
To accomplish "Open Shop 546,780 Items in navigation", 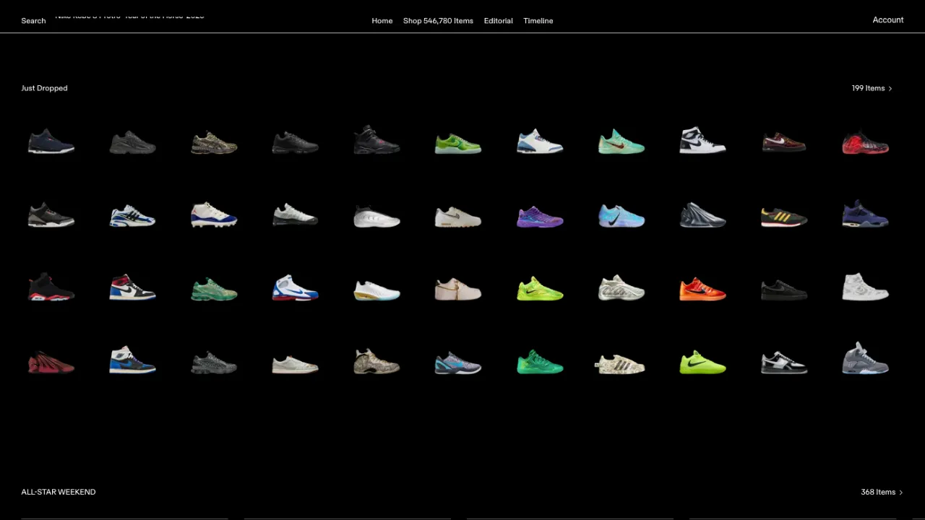I will (x=438, y=21).
